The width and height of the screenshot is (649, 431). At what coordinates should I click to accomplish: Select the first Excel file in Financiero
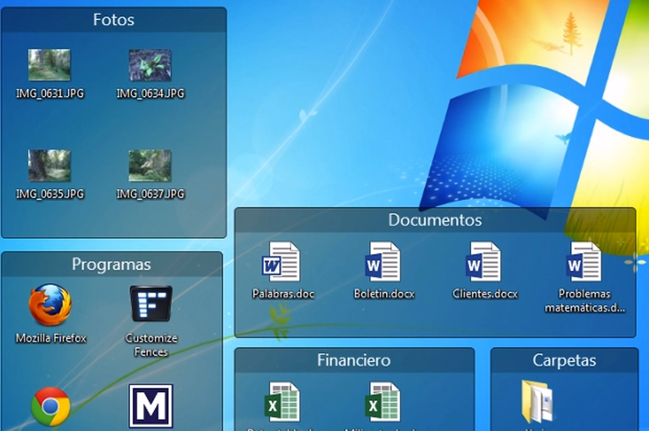(282, 402)
